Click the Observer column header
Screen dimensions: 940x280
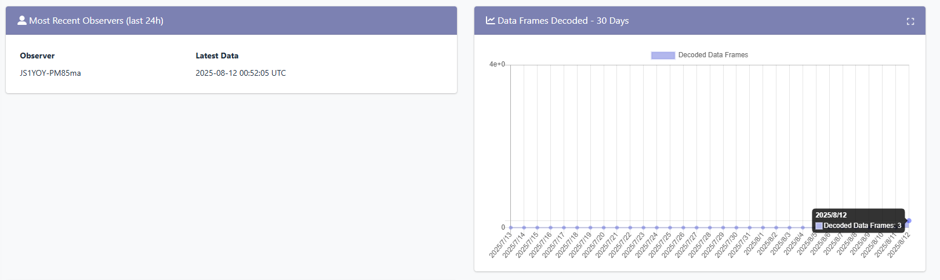click(x=37, y=56)
